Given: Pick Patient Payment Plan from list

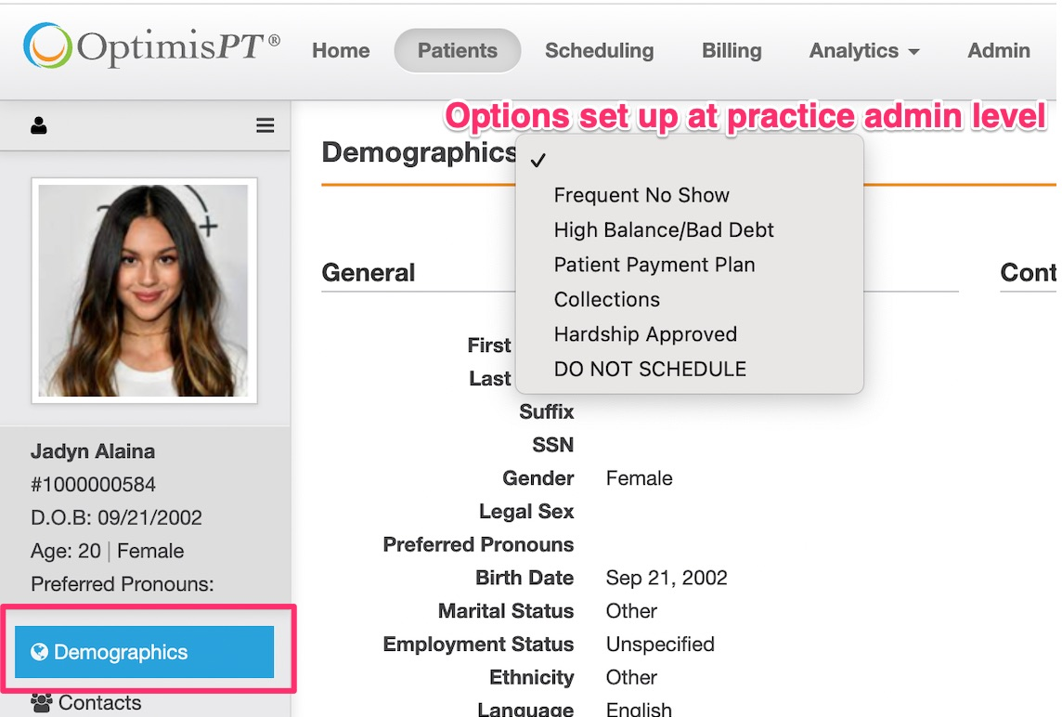Looking at the screenshot, I should [x=654, y=265].
